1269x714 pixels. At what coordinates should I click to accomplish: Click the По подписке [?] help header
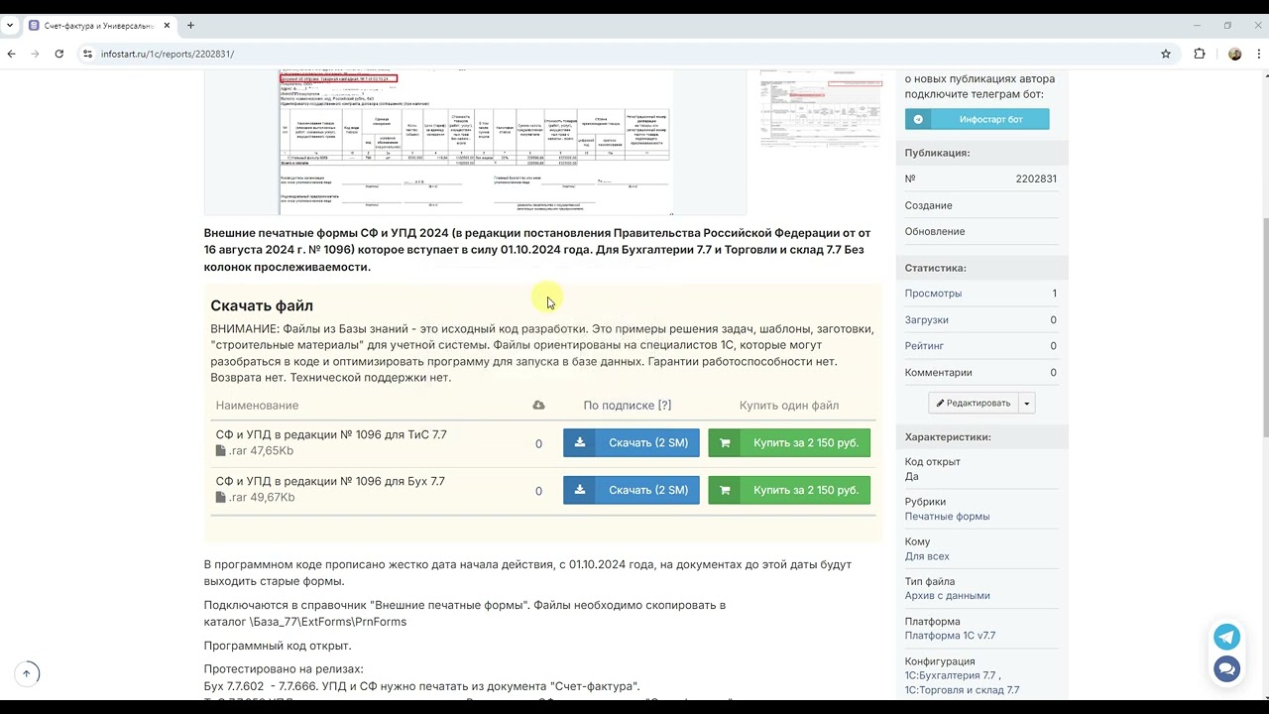click(628, 405)
